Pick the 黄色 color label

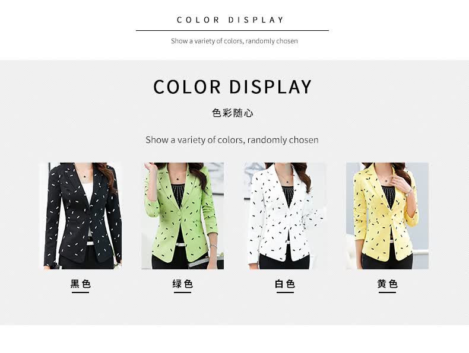click(387, 284)
